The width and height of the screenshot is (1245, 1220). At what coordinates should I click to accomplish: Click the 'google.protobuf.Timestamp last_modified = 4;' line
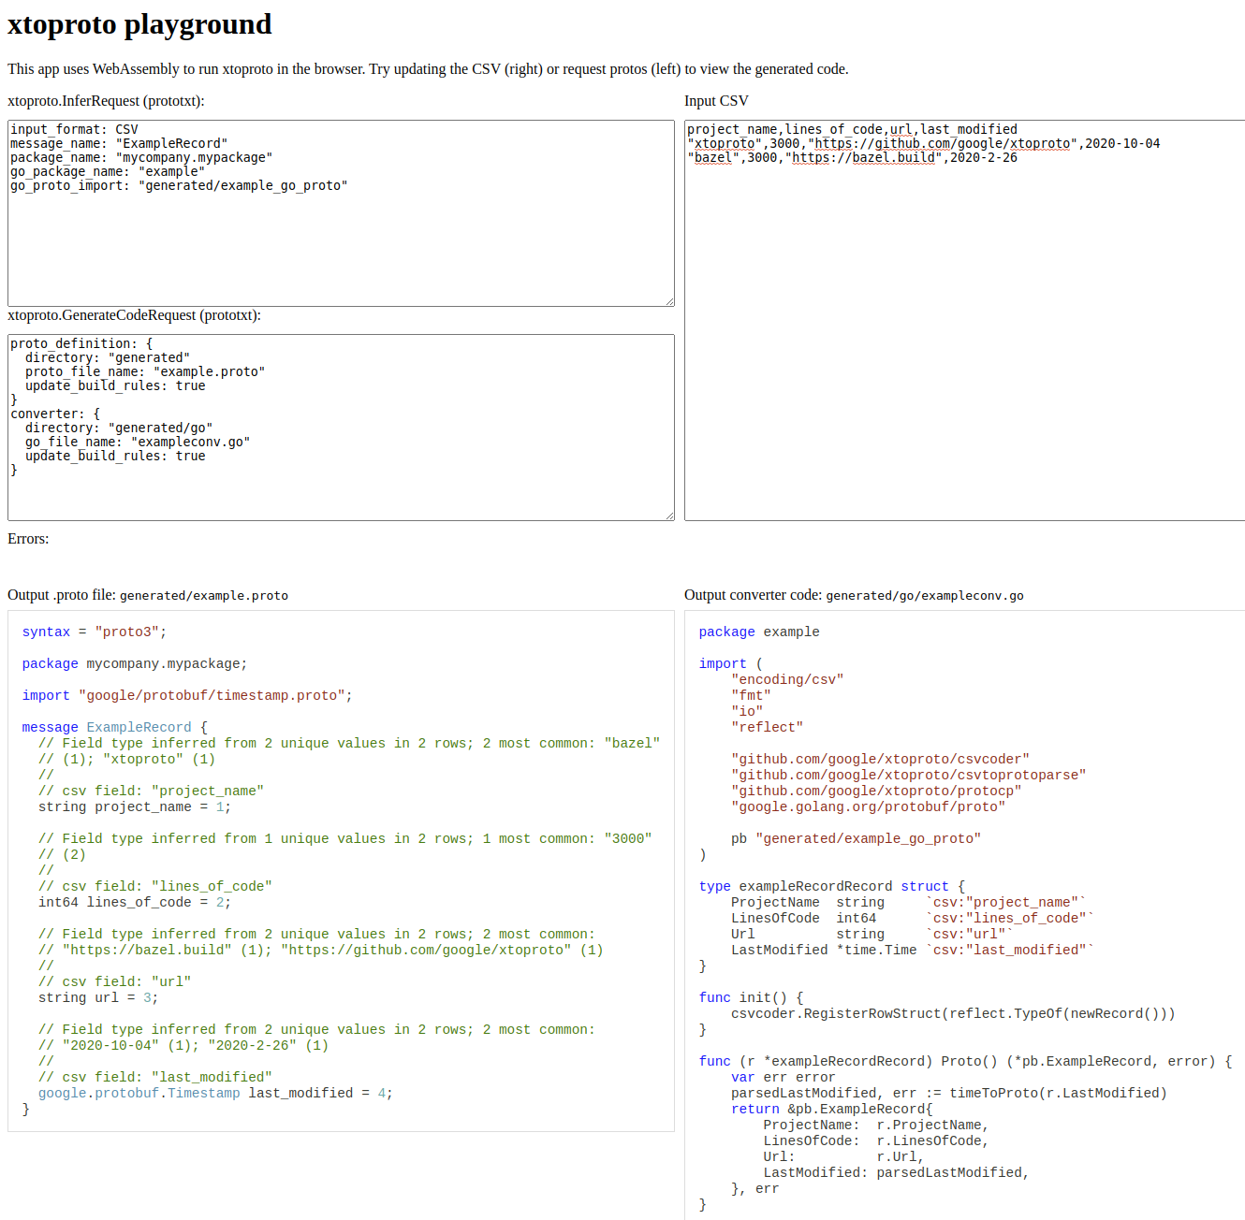pos(215,1094)
